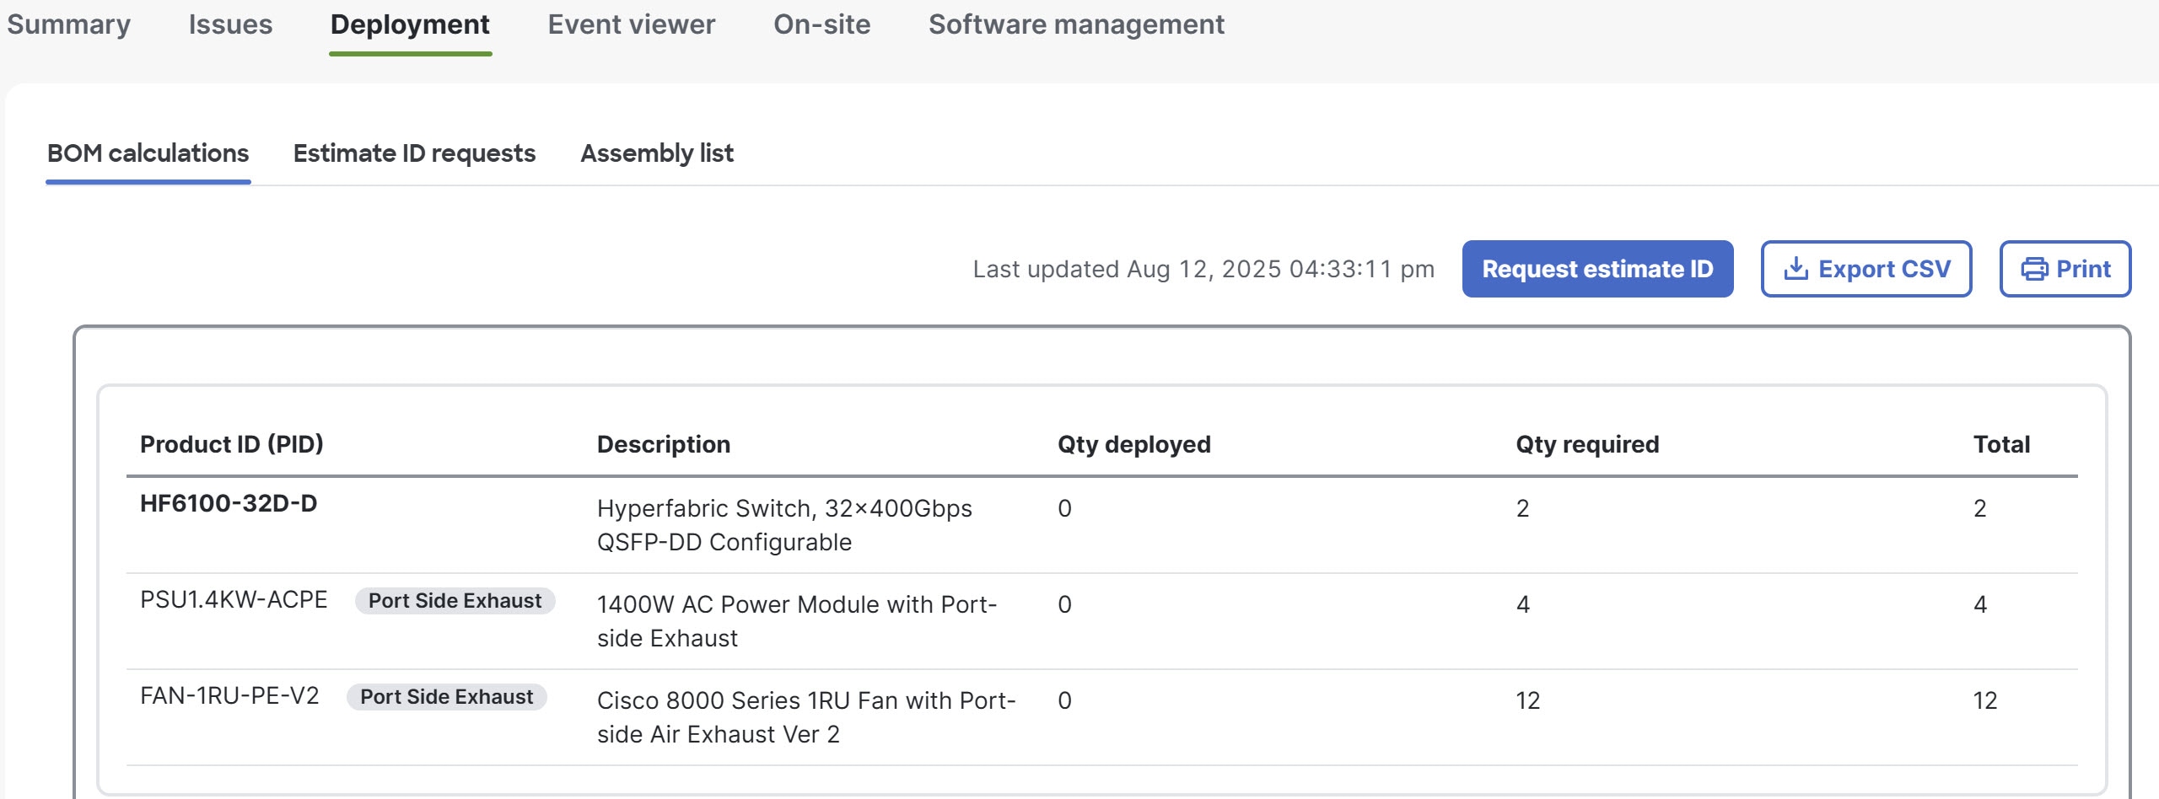Select the Deployment tab

[410, 24]
